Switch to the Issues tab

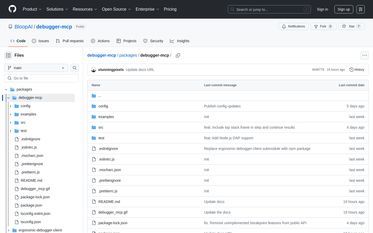click(40, 41)
